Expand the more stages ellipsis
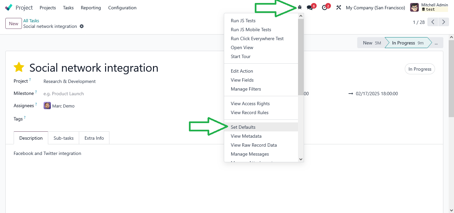 (436, 43)
